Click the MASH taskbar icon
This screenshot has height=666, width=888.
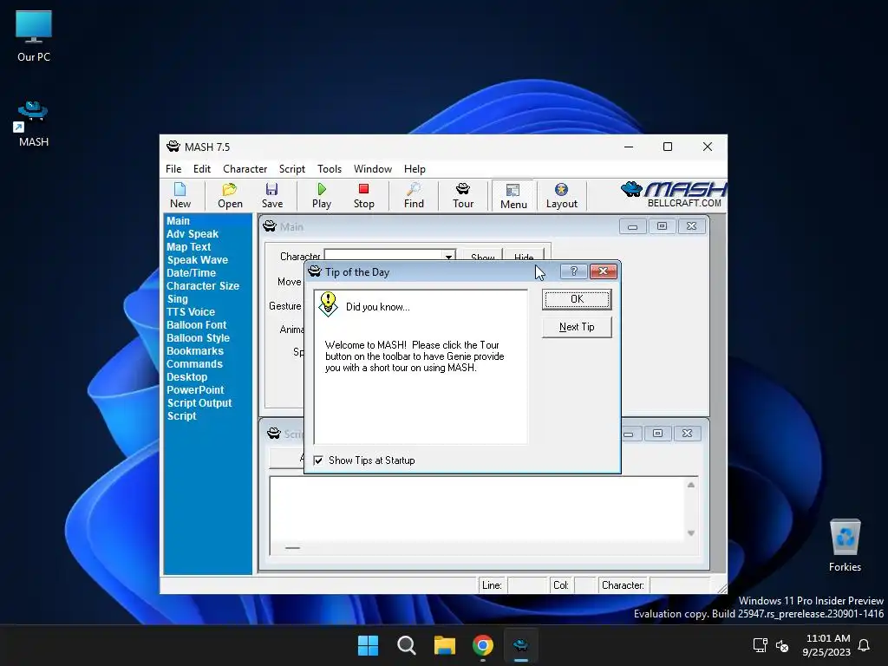[521, 645]
